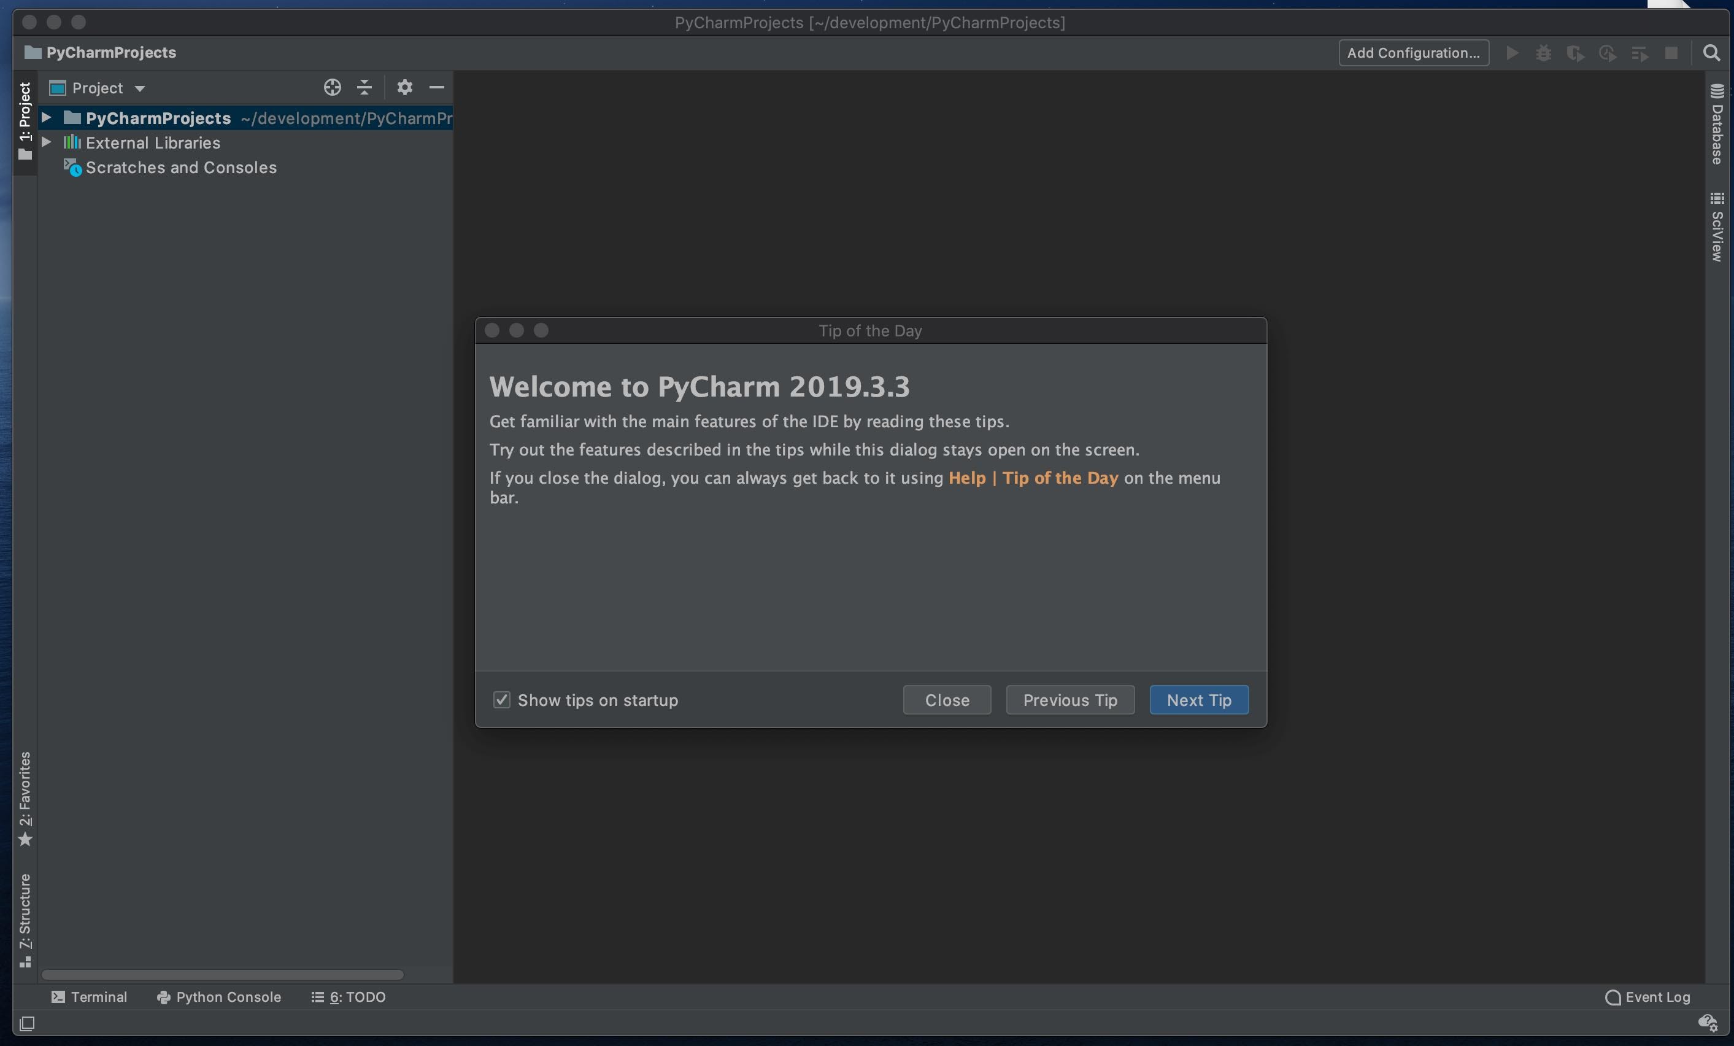
Task: Expand the PyCharmProjects tree node
Action: click(46, 117)
